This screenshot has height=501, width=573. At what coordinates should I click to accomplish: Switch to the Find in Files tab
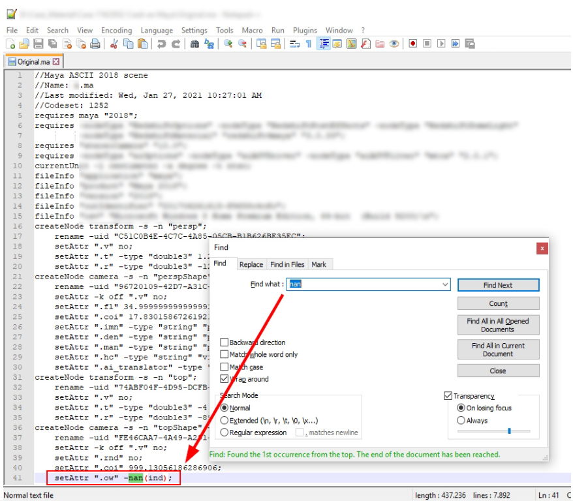pos(287,264)
